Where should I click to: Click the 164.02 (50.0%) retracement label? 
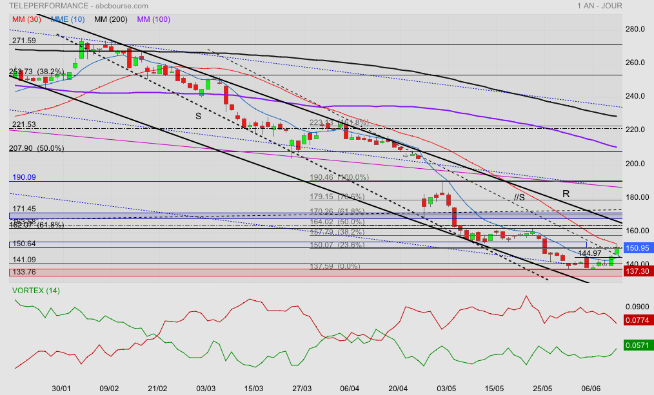click(x=337, y=222)
